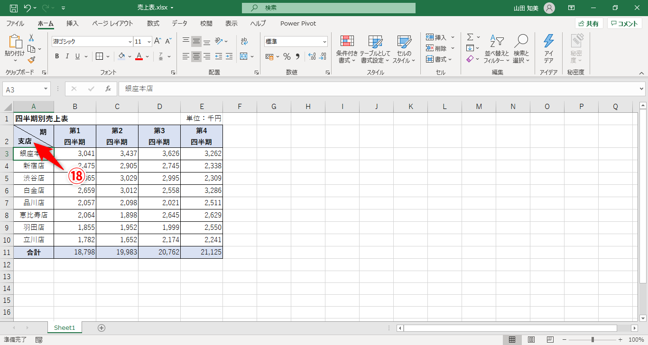Viewport: 648px width, 345px height.
Task: Collapse the ribbon with the chevron
Action: (641, 73)
